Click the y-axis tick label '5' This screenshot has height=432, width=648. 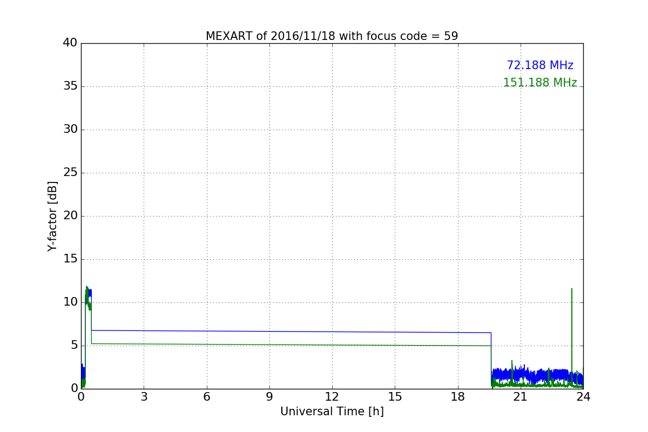(x=73, y=346)
